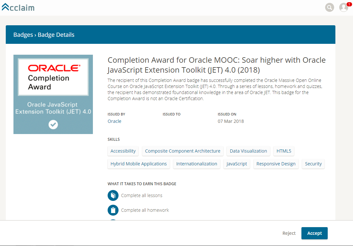Viewport: 353px width, 246px height.
Task: Click the homework clipboard icon
Action: pos(113,210)
